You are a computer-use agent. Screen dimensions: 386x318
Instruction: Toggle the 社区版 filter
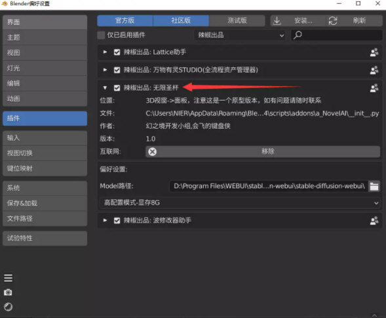pos(181,21)
